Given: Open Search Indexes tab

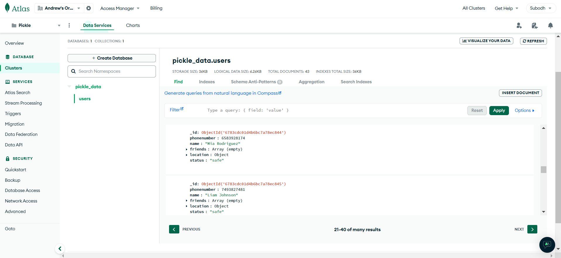Looking at the screenshot, I should click(x=356, y=82).
